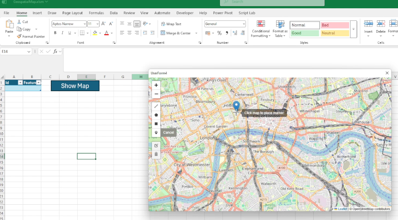Viewport: 398px width, 220px height.
Task: Click the Show Map button
Action: (75, 86)
